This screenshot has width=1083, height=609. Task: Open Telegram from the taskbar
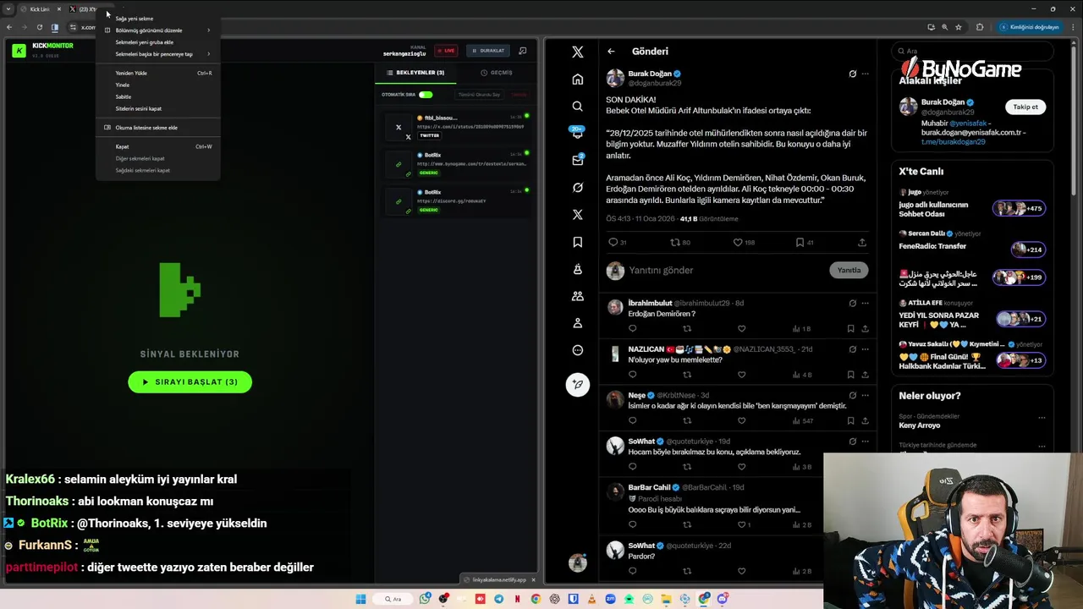tap(498, 599)
